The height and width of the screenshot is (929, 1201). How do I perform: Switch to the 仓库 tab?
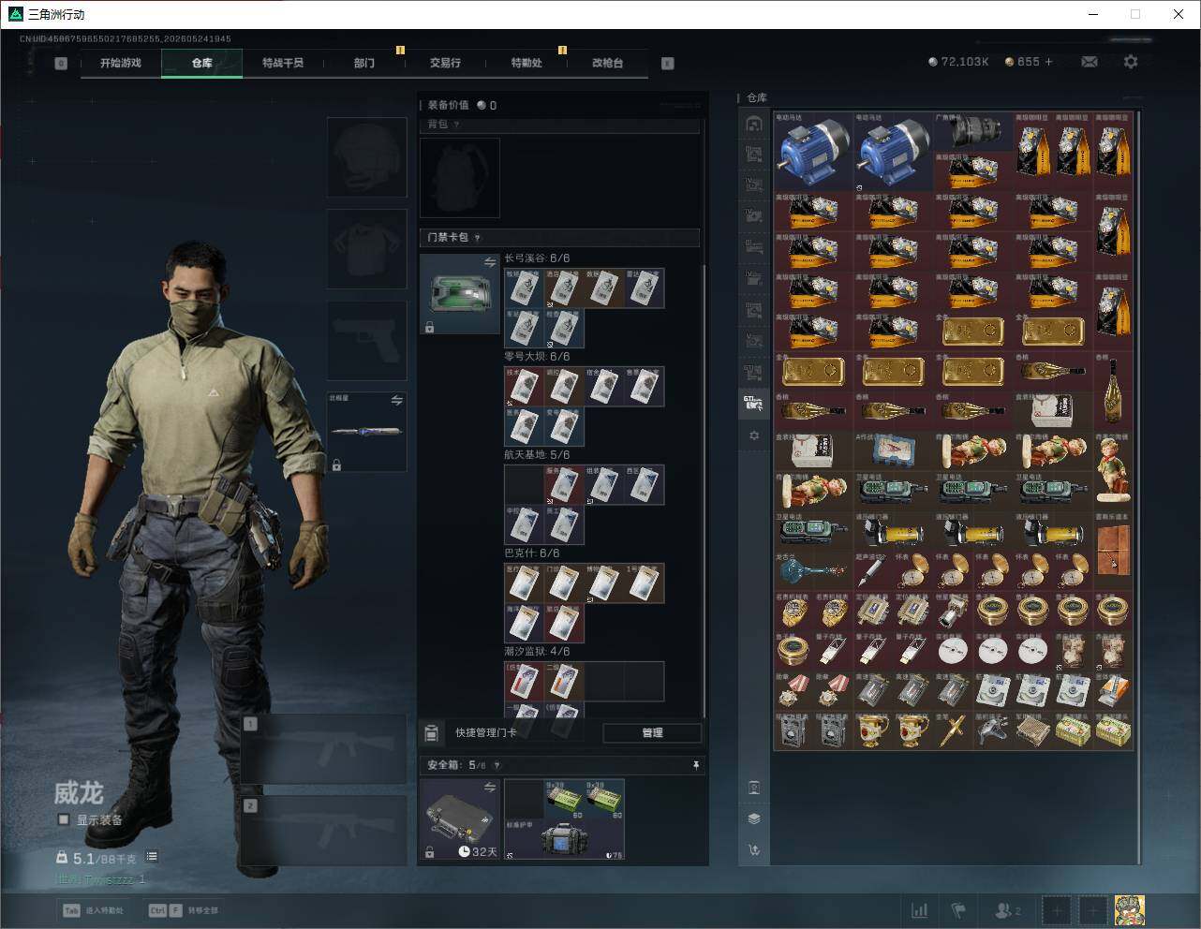coord(201,63)
